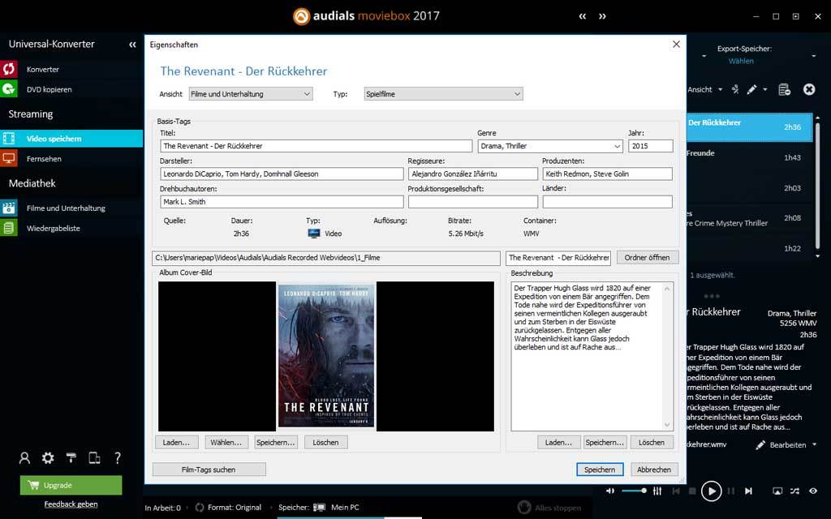Click the remove list entry icon
Image resolution: width=831 pixels, height=519 pixels.
tap(785, 89)
